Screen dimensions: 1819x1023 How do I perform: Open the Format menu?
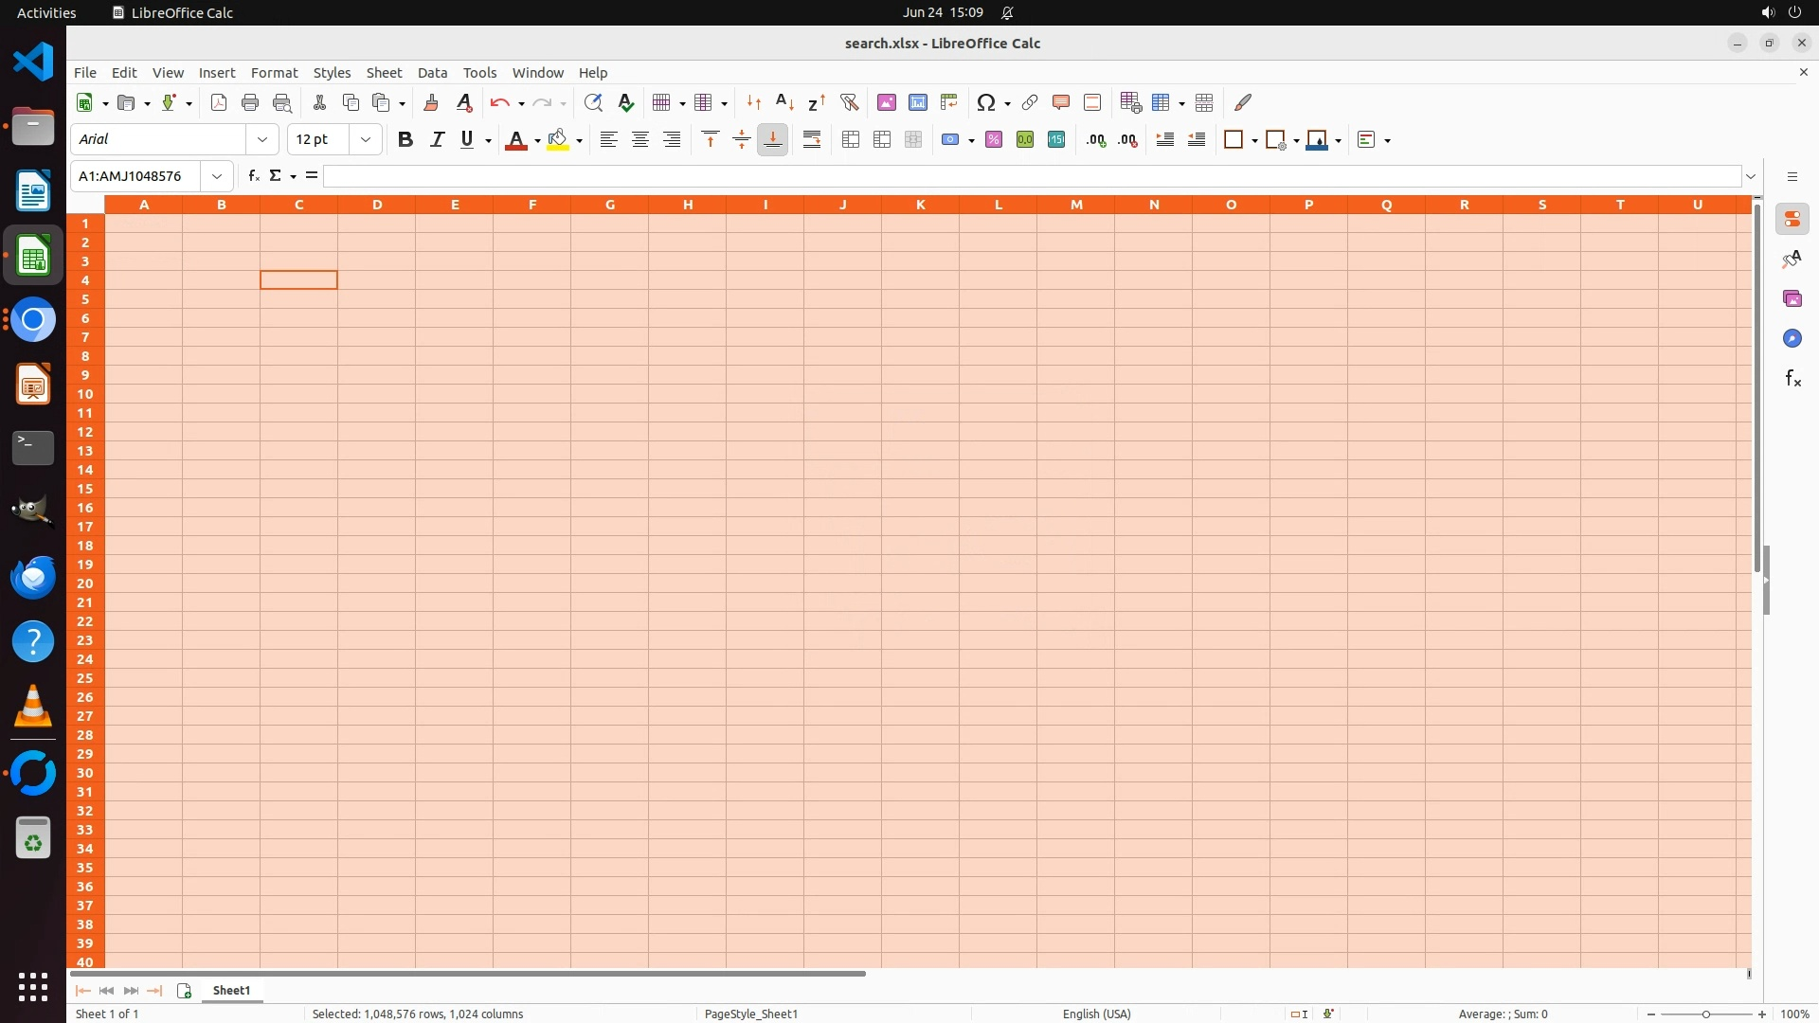pos(274,73)
